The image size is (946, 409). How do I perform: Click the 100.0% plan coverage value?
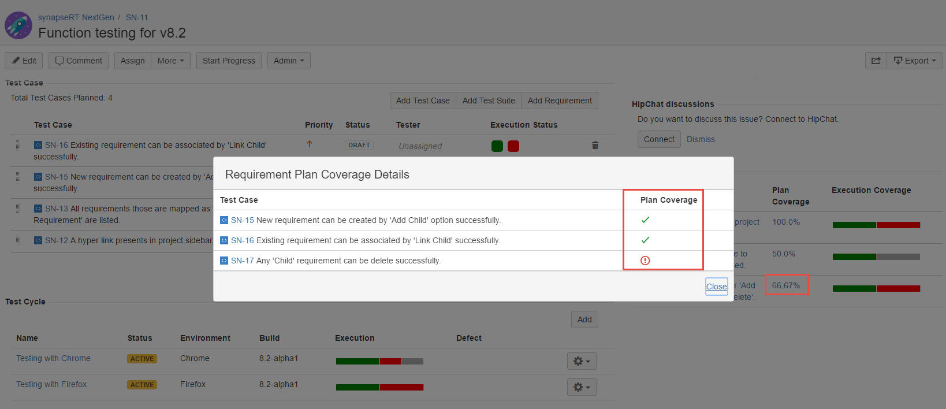(x=786, y=222)
